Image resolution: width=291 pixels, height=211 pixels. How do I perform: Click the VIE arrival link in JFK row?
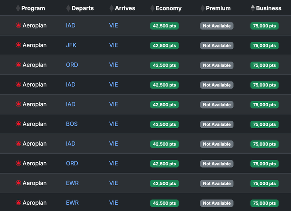pyautogui.click(x=113, y=45)
